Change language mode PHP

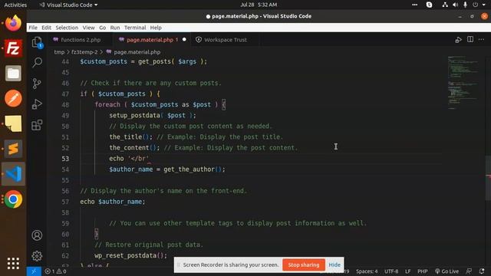[x=423, y=271]
